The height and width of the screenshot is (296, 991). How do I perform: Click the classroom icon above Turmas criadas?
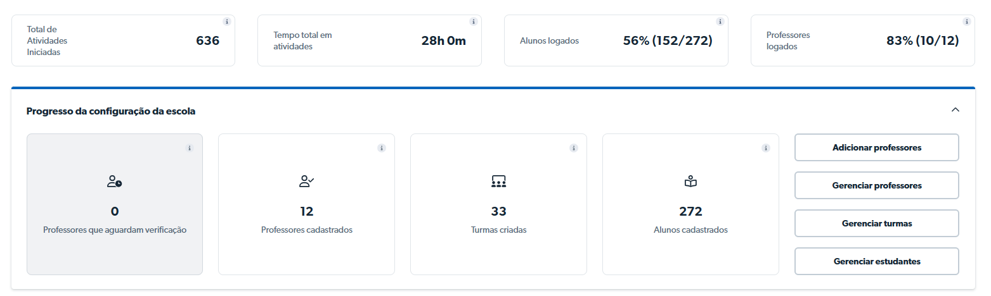click(x=498, y=182)
